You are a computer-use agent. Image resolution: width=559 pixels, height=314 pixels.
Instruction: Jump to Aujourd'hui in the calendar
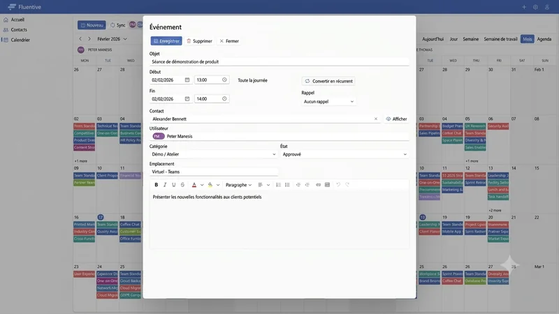pyautogui.click(x=433, y=39)
